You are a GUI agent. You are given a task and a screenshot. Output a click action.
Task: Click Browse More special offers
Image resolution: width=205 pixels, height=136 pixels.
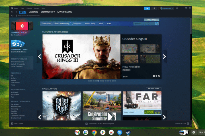click(154, 89)
